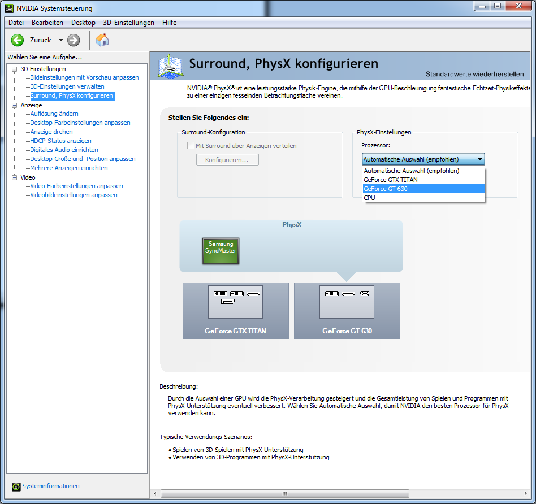Select 'Surround, PhysX konfigurieren' task
Image resolution: width=536 pixels, height=504 pixels.
[x=72, y=95]
